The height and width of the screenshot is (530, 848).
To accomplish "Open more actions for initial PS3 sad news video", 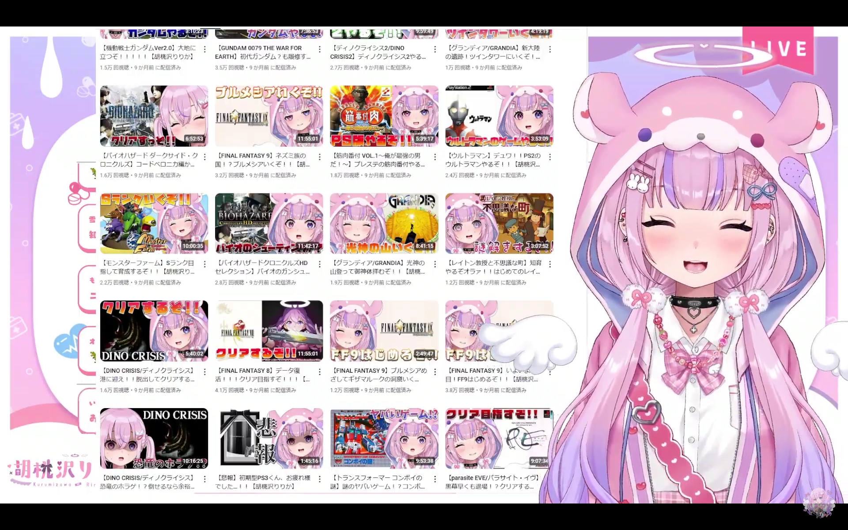I will pyautogui.click(x=320, y=479).
